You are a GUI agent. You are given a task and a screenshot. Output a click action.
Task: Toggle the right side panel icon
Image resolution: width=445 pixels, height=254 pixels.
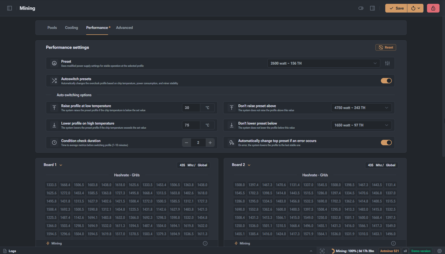point(372,8)
